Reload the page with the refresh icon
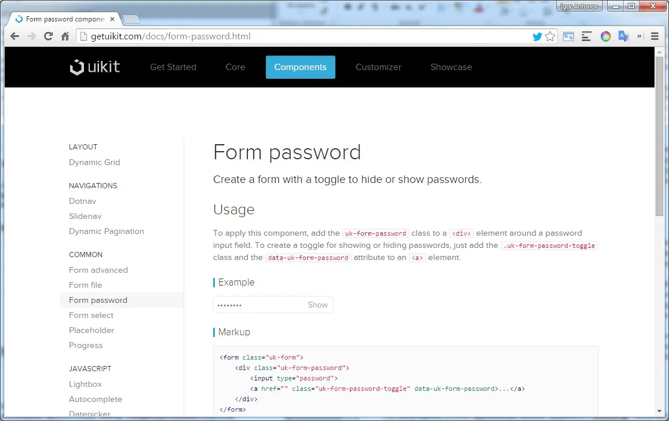669x421 pixels. pos(48,36)
